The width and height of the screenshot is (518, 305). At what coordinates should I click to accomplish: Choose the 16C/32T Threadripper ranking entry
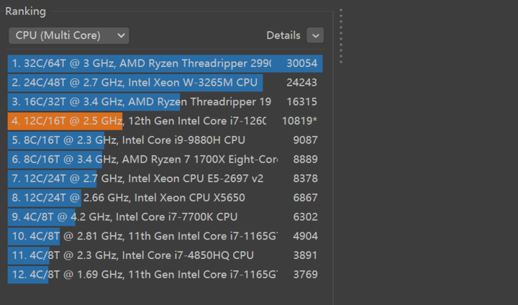tap(144, 101)
